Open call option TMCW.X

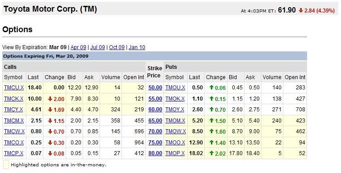14,131
